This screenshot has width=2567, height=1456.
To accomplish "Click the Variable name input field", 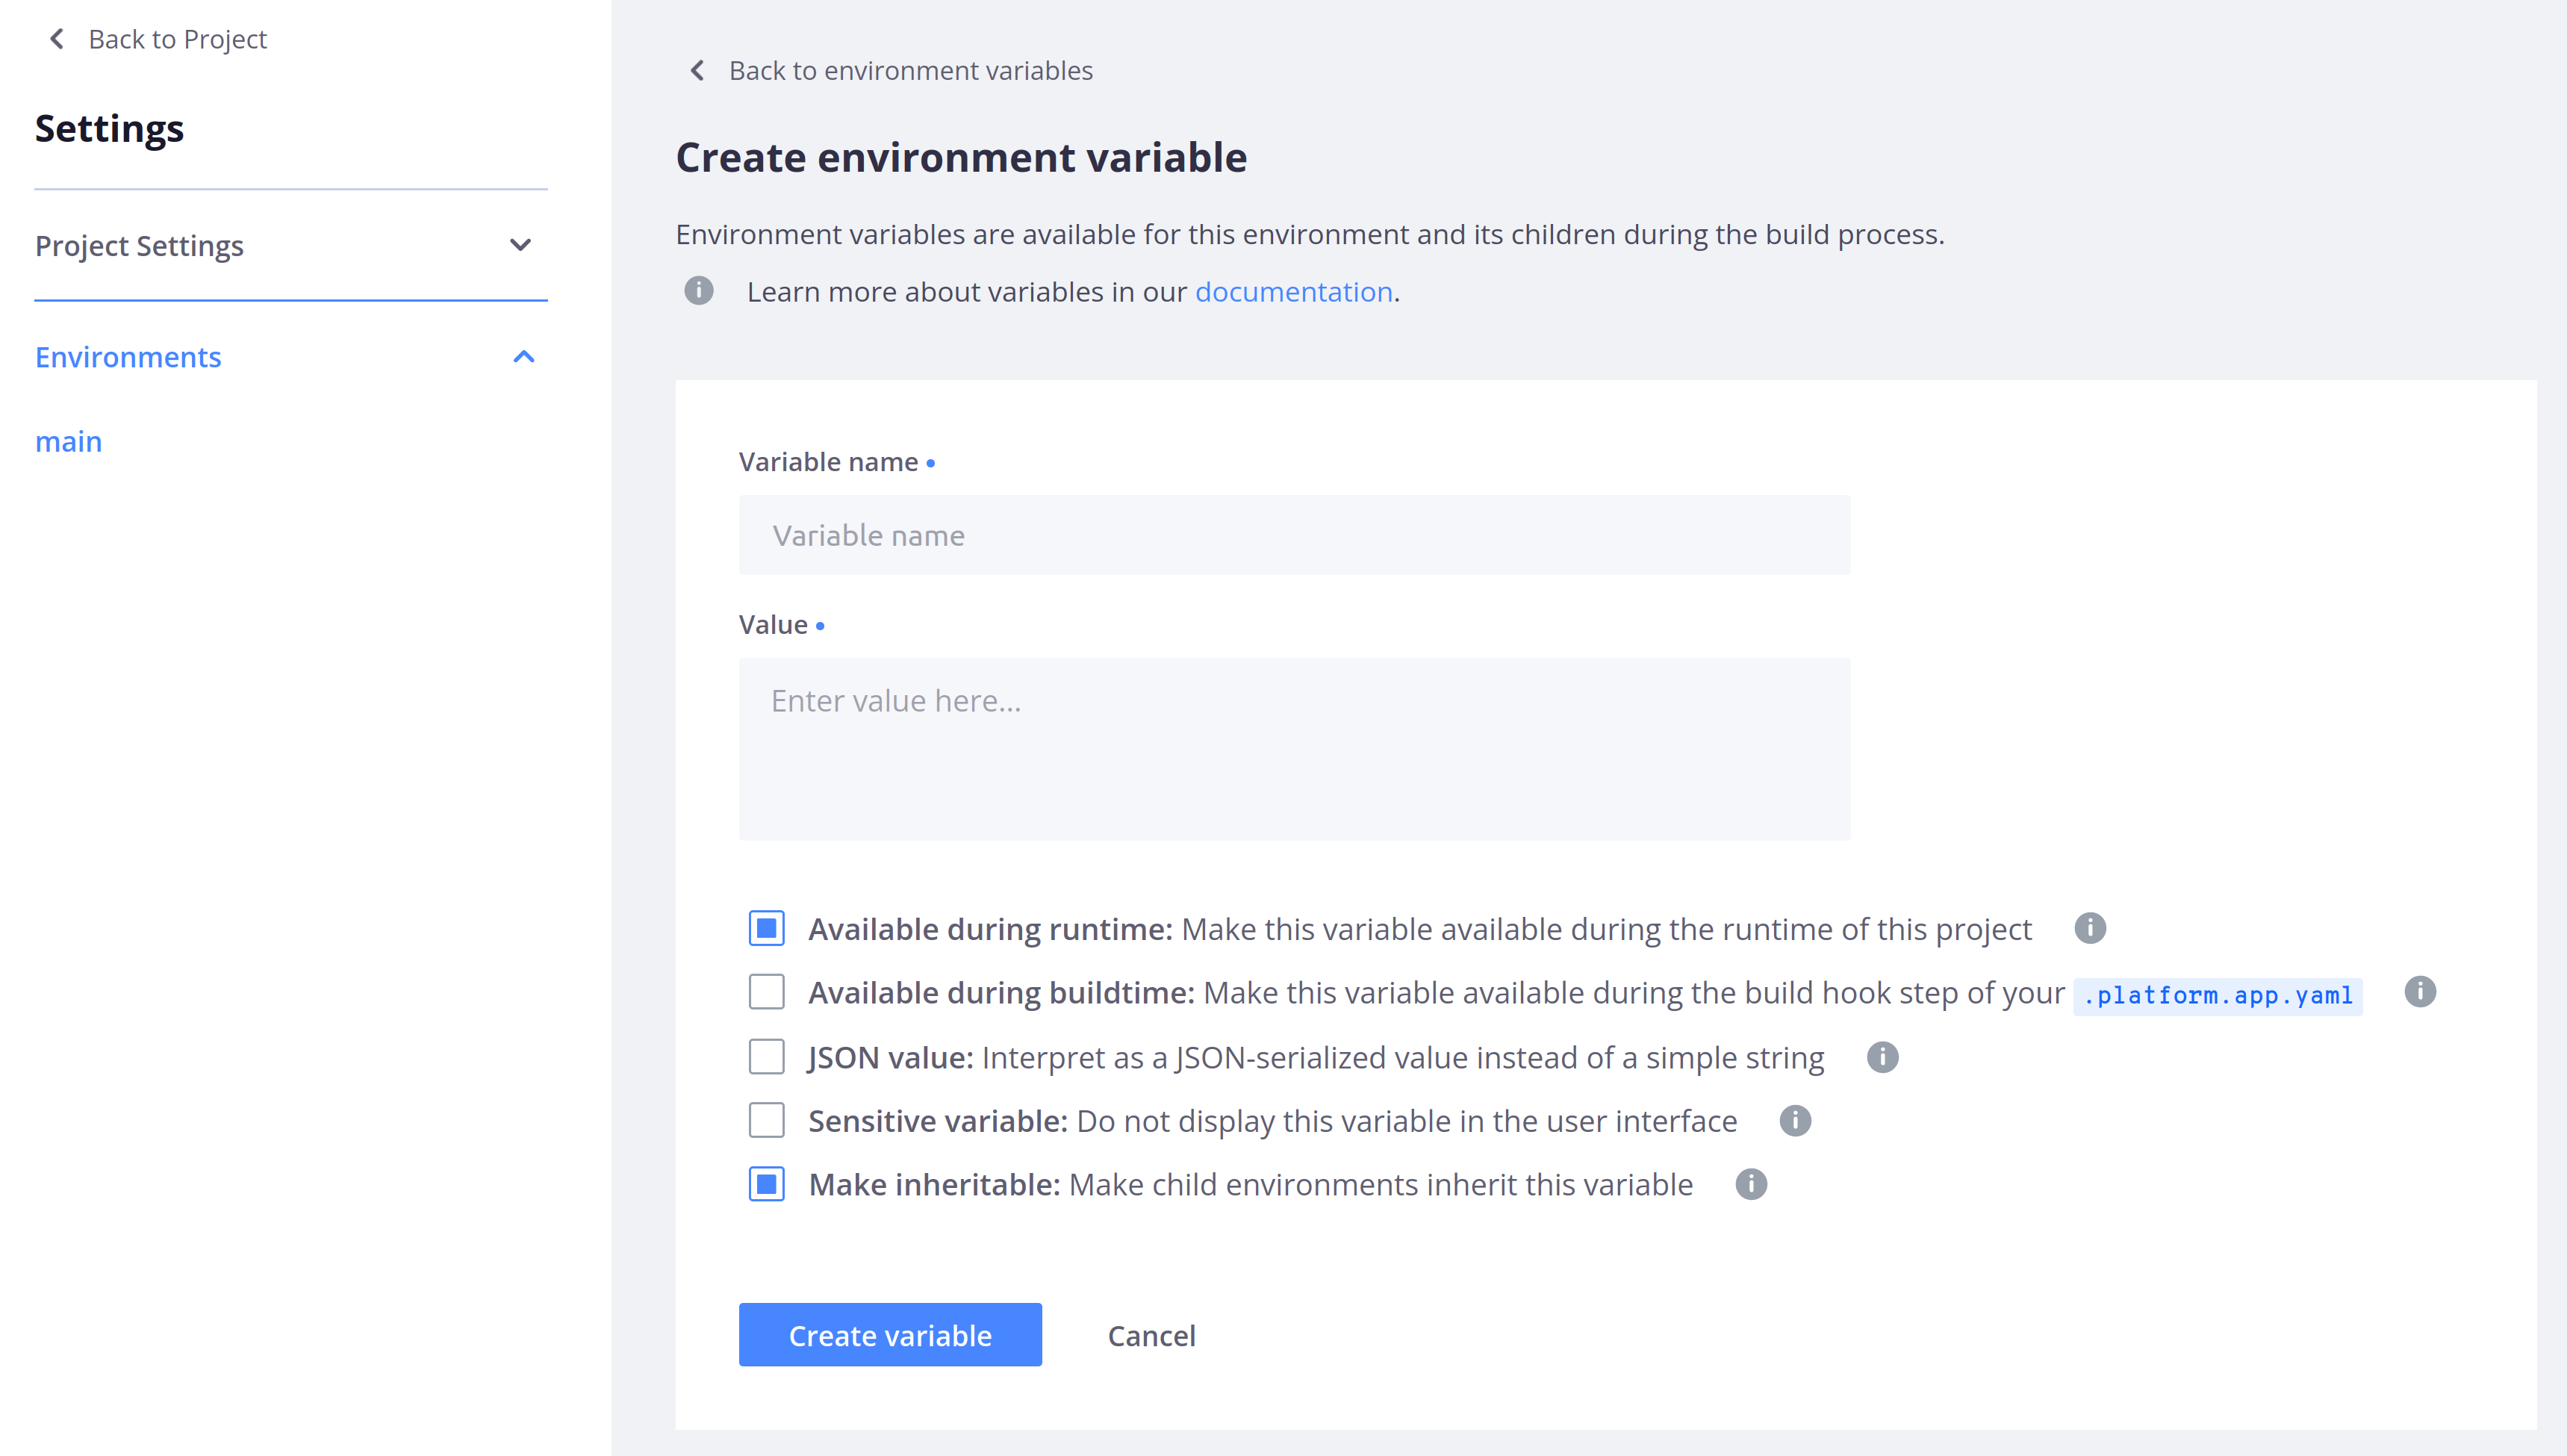I will (x=1294, y=535).
